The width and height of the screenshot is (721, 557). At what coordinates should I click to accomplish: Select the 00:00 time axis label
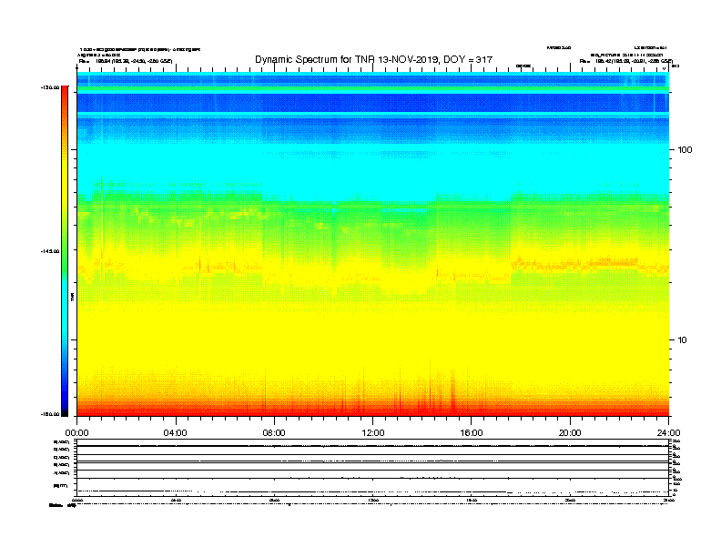click(76, 433)
